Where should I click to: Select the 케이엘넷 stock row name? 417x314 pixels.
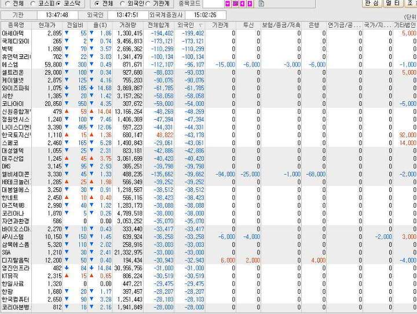point(13,80)
